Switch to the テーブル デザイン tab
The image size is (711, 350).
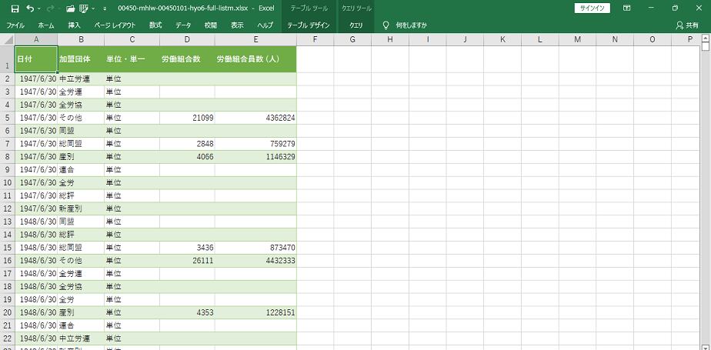pos(308,25)
